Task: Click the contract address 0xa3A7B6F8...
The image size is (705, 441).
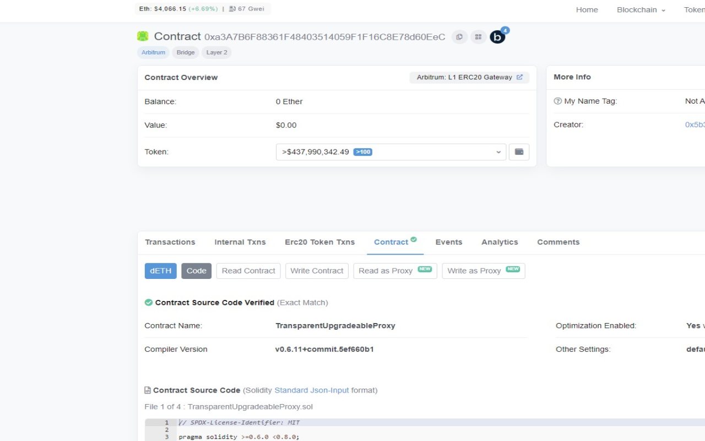Action: [324, 37]
